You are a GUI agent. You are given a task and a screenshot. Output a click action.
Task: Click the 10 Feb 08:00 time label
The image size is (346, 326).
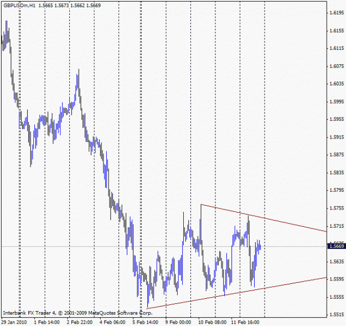(x=212, y=322)
